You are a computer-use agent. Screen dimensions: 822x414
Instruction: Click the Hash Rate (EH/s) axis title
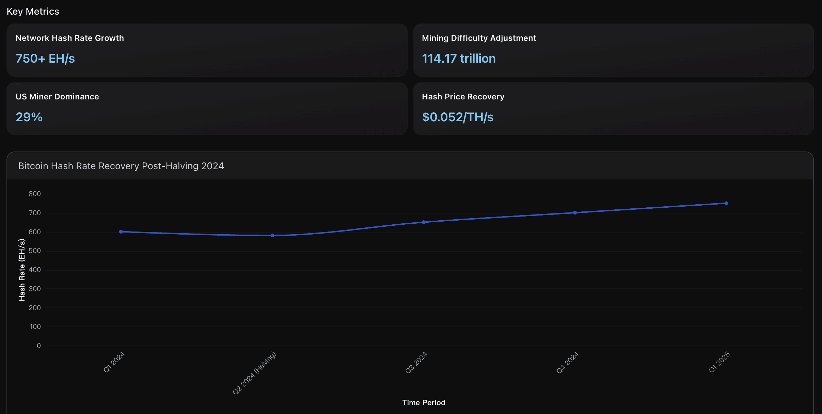[x=22, y=270]
